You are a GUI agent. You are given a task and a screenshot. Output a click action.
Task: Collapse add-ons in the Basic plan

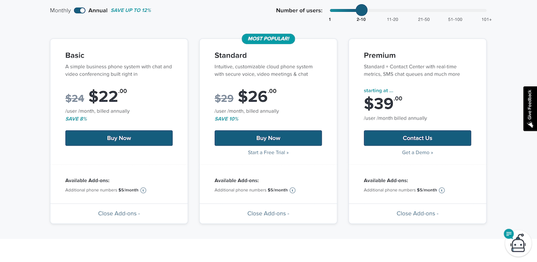click(119, 213)
